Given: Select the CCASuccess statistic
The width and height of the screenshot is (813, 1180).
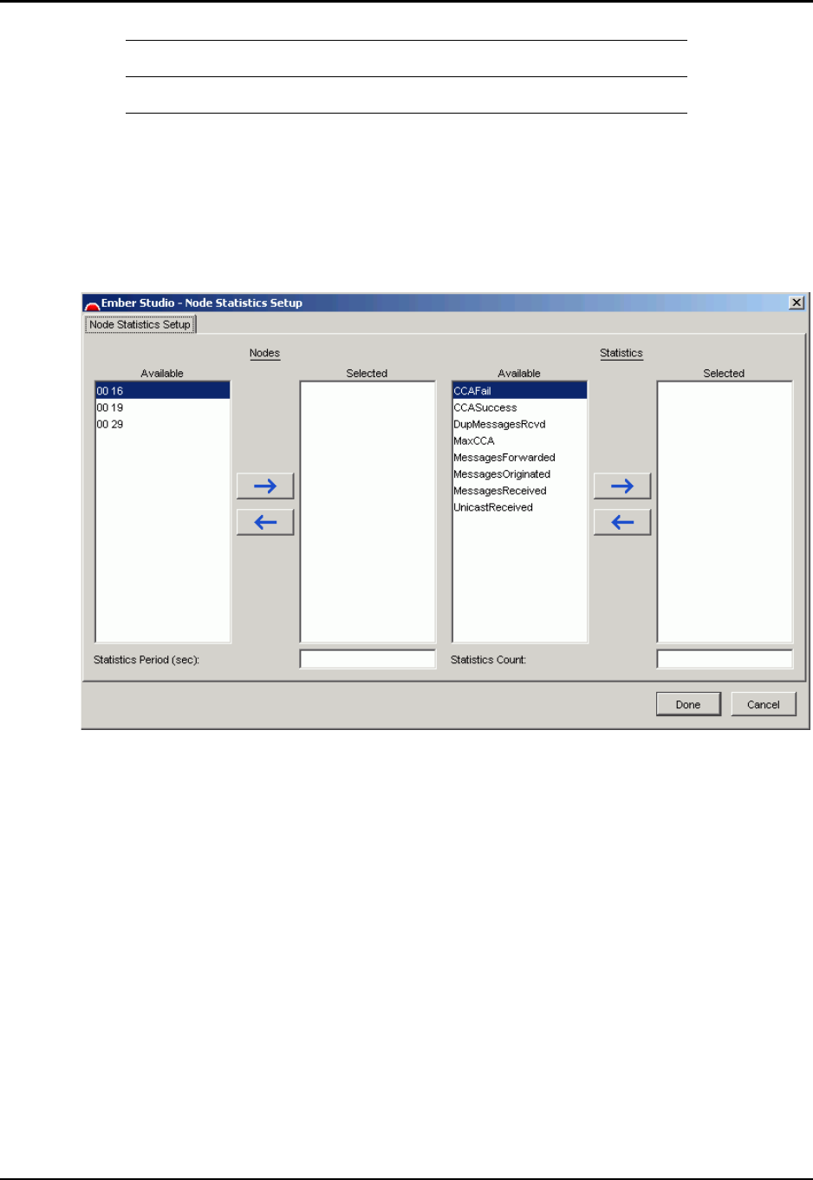Looking at the screenshot, I should pos(520,407).
